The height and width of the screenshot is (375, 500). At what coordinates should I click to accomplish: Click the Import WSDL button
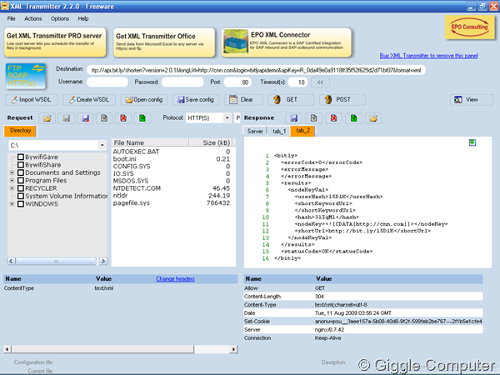(32, 100)
